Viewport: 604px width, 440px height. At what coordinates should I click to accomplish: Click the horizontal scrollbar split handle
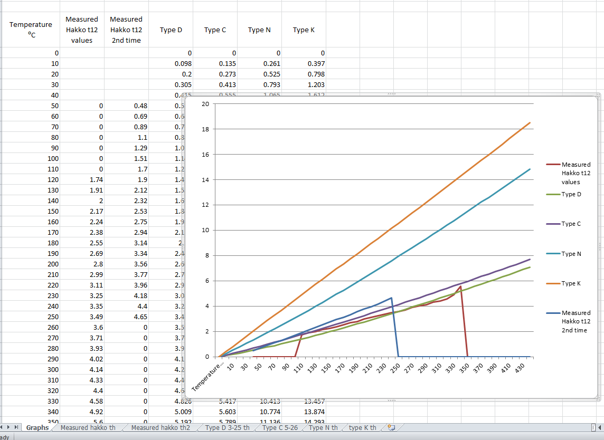coord(593,427)
